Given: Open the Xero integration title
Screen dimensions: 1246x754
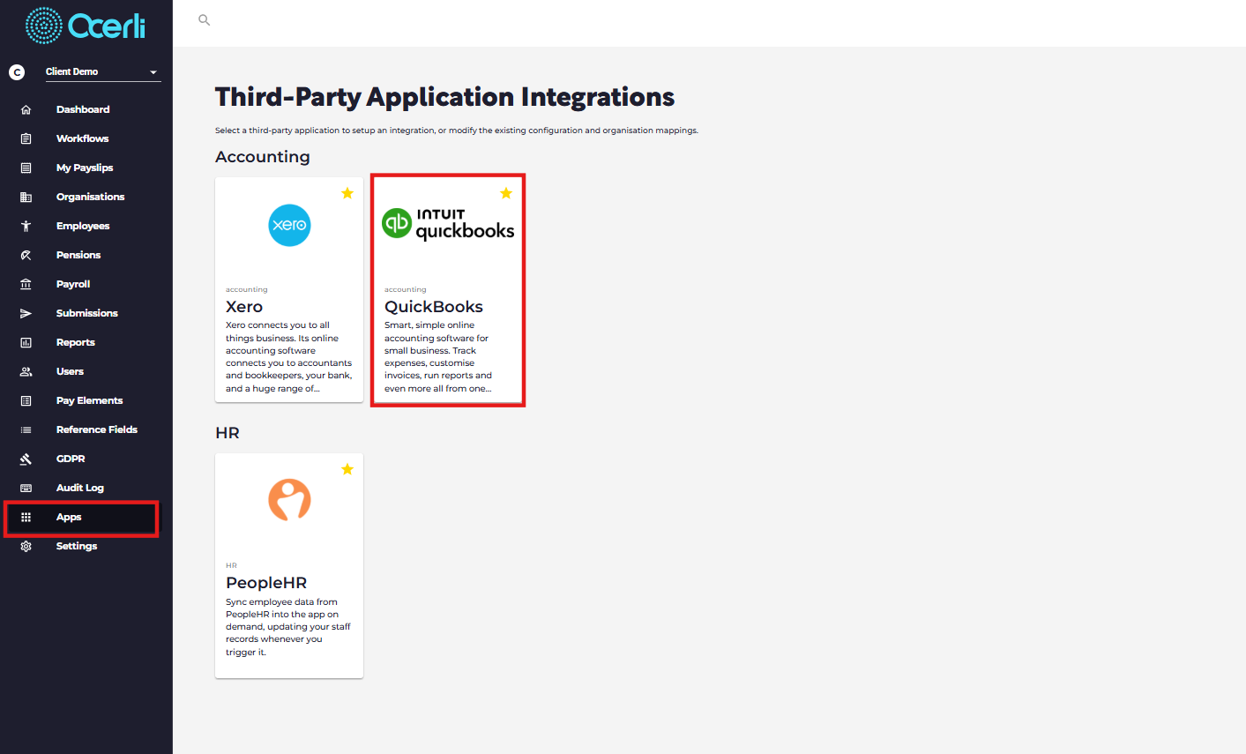Looking at the screenshot, I should (244, 307).
